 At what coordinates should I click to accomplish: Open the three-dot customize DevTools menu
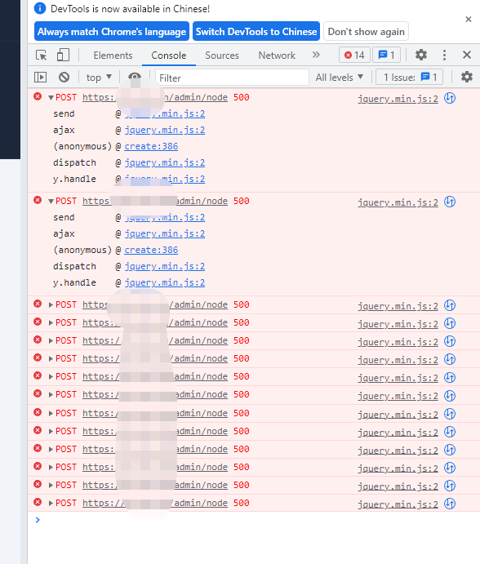444,55
